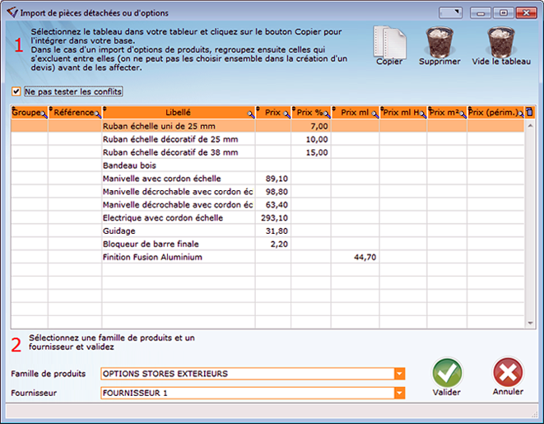This screenshot has height=424, width=544.
Task: Click the magnifier in Référence column header
Action: (97, 114)
